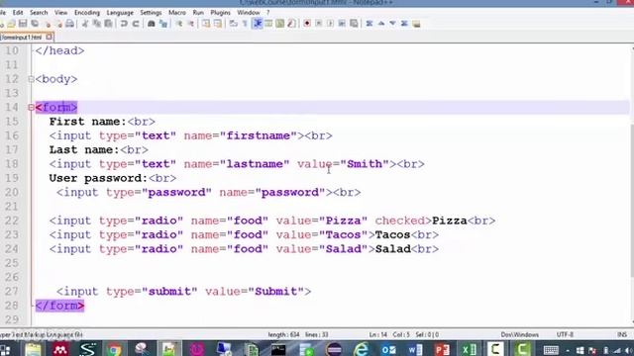Click the Redo toolbar icon
The height and width of the screenshot is (356, 634).
136,24
